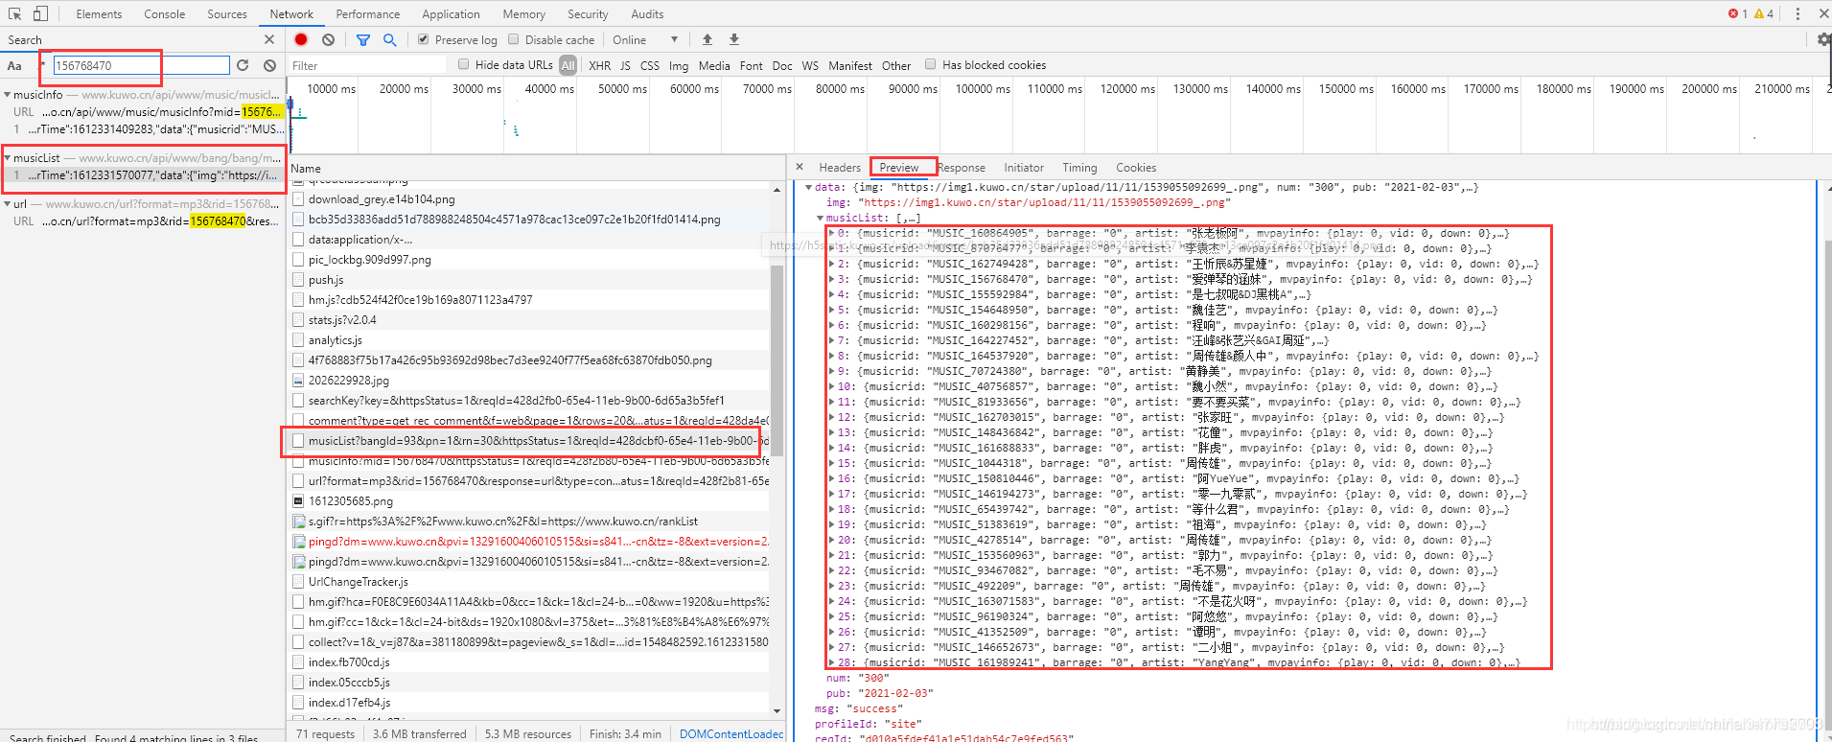Screen dimensions: 1832x742
Task: Open the Memory tab
Action: coord(523,14)
